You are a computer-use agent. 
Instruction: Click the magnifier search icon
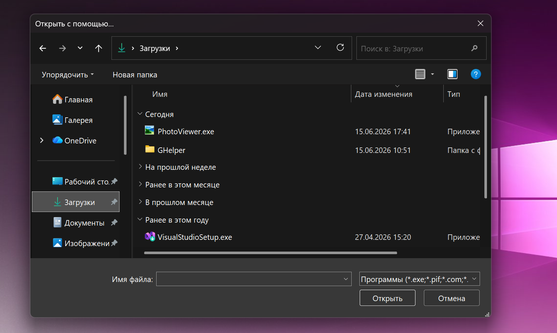(474, 48)
